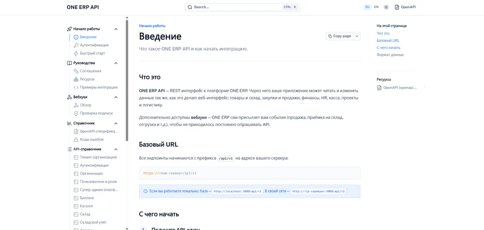This screenshot has height=230, width=484.
Task: Open the Быстрый старт page
Action: tap(92, 53)
